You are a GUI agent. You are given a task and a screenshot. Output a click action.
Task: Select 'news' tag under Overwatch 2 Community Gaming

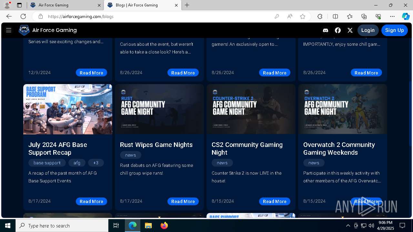tap(314, 163)
